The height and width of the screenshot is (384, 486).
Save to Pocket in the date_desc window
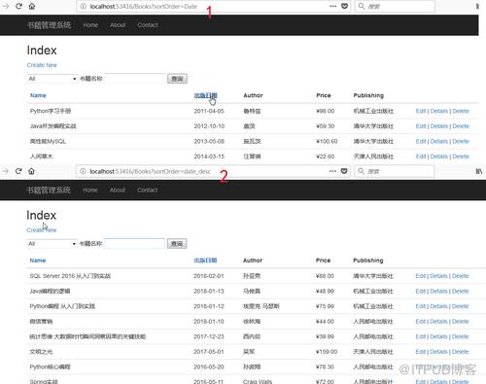pyautogui.click(x=344, y=171)
